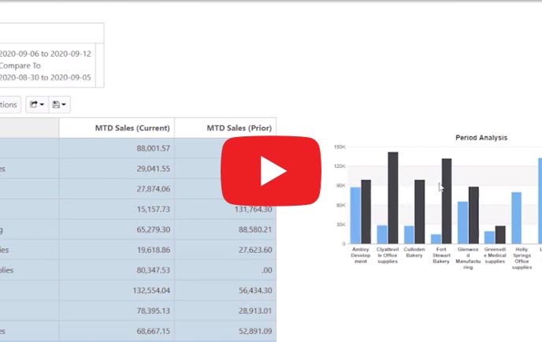Play the video with the red YouTube button
Image resolution: width=542 pixels, height=342 pixels.
[x=270, y=171]
